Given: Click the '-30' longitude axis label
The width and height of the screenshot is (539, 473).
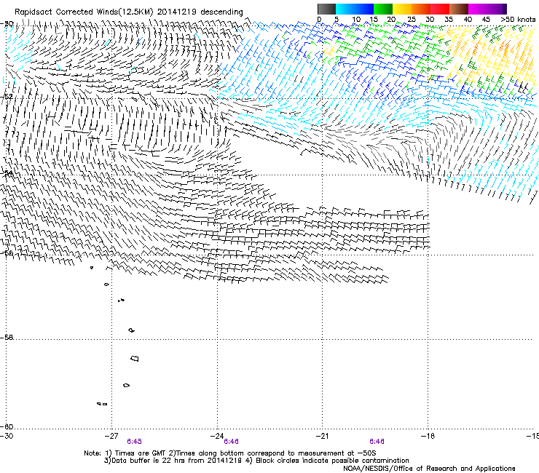Looking at the screenshot, I should click(7, 436).
